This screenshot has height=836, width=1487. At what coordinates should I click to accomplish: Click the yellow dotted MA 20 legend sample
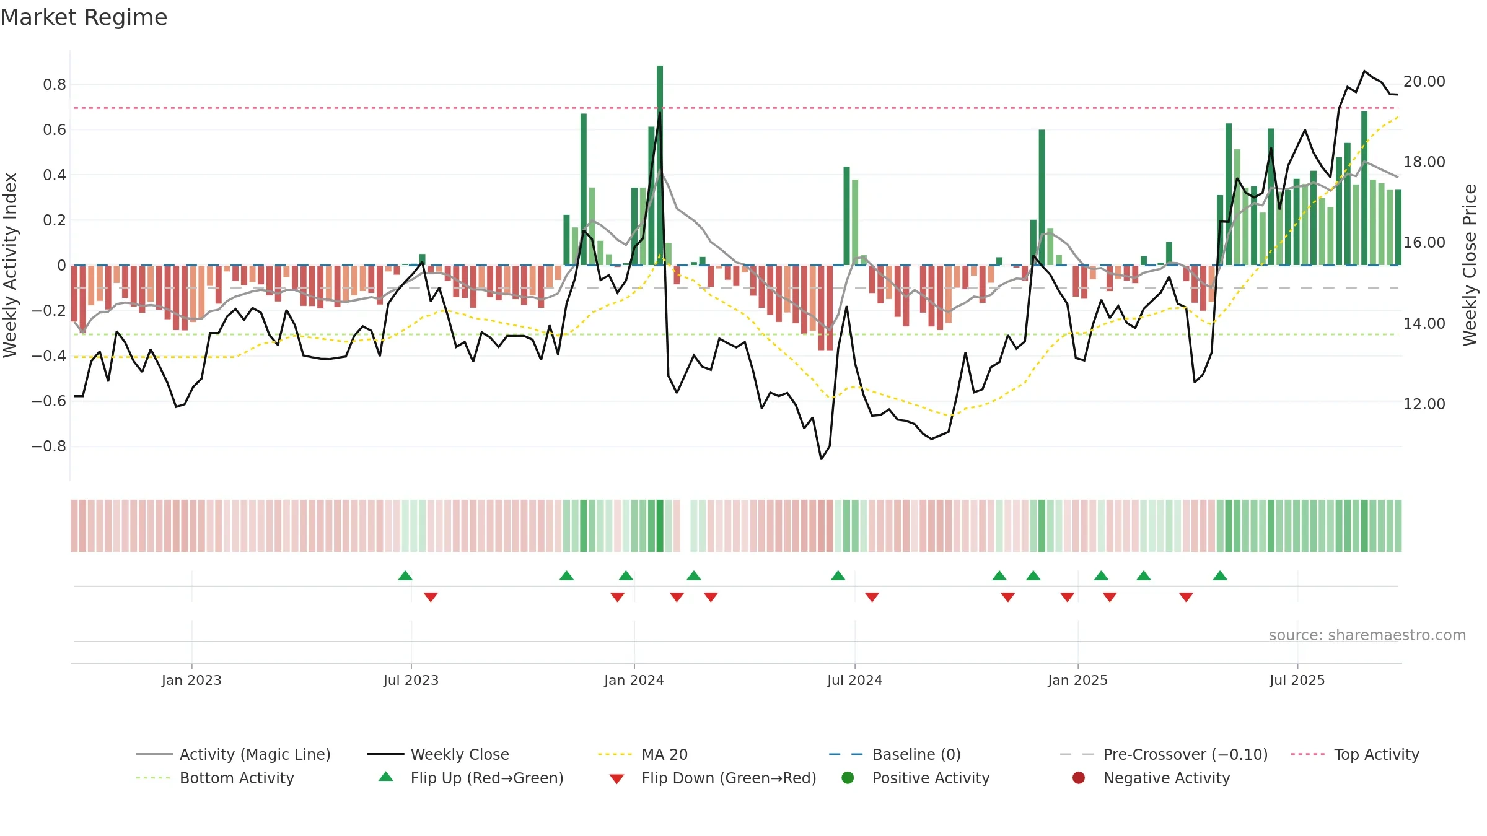[615, 754]
